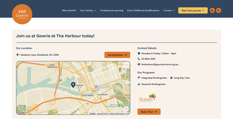Click the Long Day Care puzzle icon

pos(171,78)
